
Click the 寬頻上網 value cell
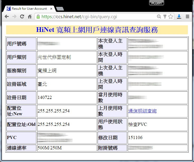(67, 71)
